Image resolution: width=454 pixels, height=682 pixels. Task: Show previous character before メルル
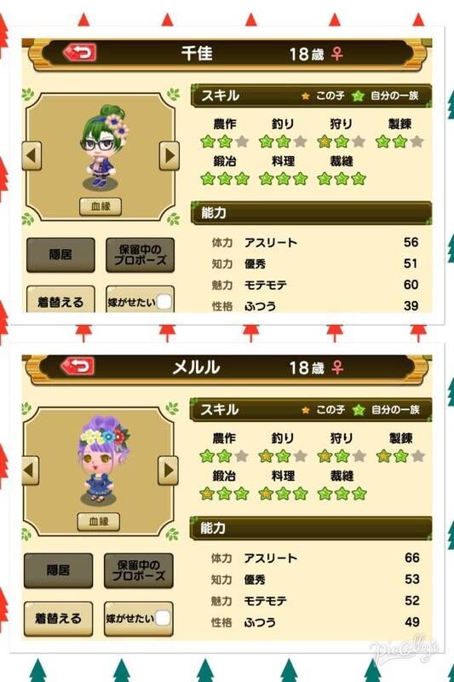coord(31,471)
